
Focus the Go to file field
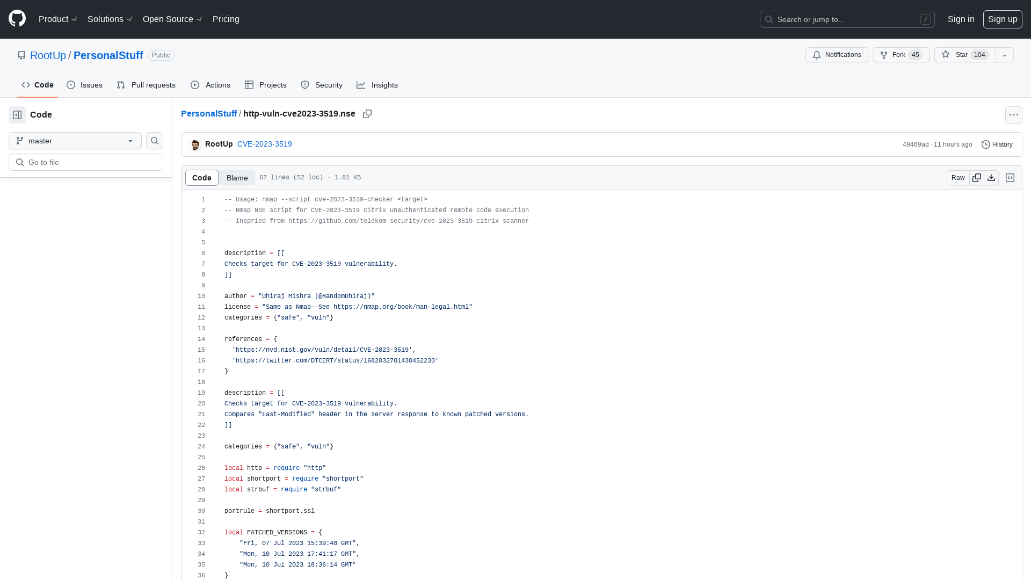pos(86,162)
